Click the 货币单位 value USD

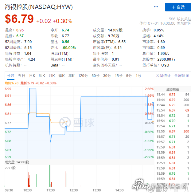pyautogui.click(x=165, y=65)
